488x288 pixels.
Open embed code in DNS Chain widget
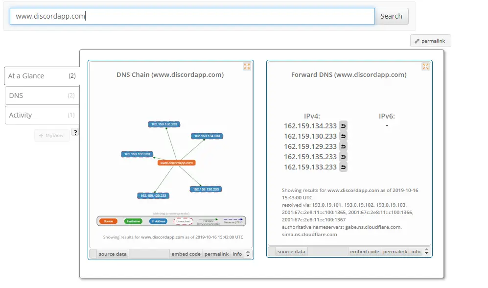point(186,254)
